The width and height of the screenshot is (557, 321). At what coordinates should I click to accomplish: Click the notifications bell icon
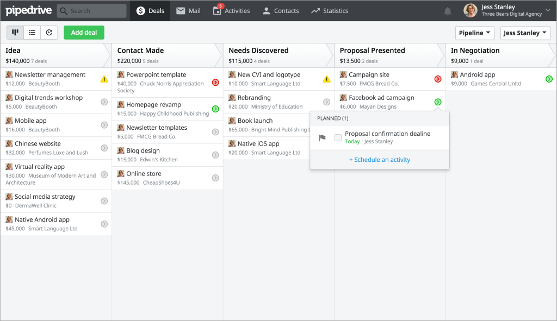point(448,11)
